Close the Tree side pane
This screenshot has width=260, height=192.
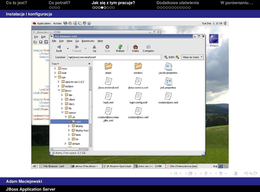[x=89, y=64]
